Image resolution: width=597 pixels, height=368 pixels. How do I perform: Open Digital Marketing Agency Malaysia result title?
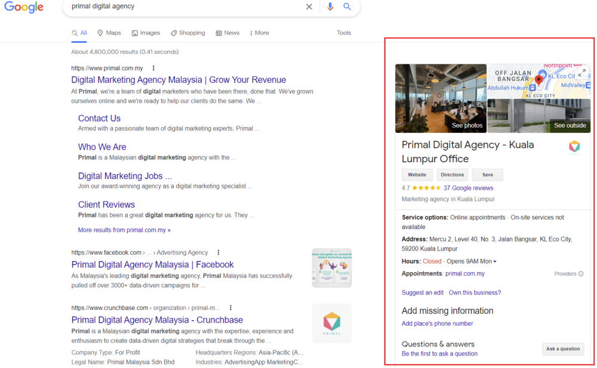179,80
